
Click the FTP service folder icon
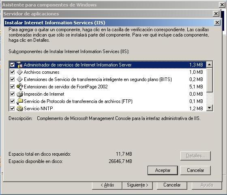point(20,101)
